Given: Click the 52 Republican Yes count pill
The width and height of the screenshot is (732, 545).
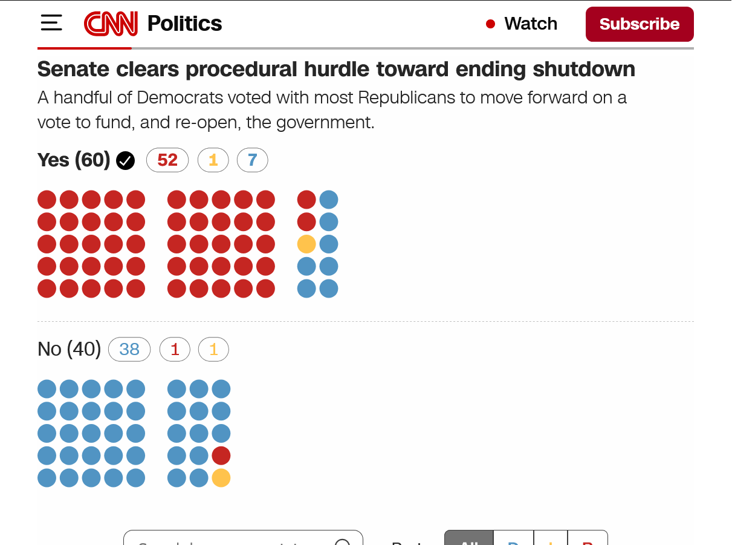Looking at the screenshot, I should [167, 160].
